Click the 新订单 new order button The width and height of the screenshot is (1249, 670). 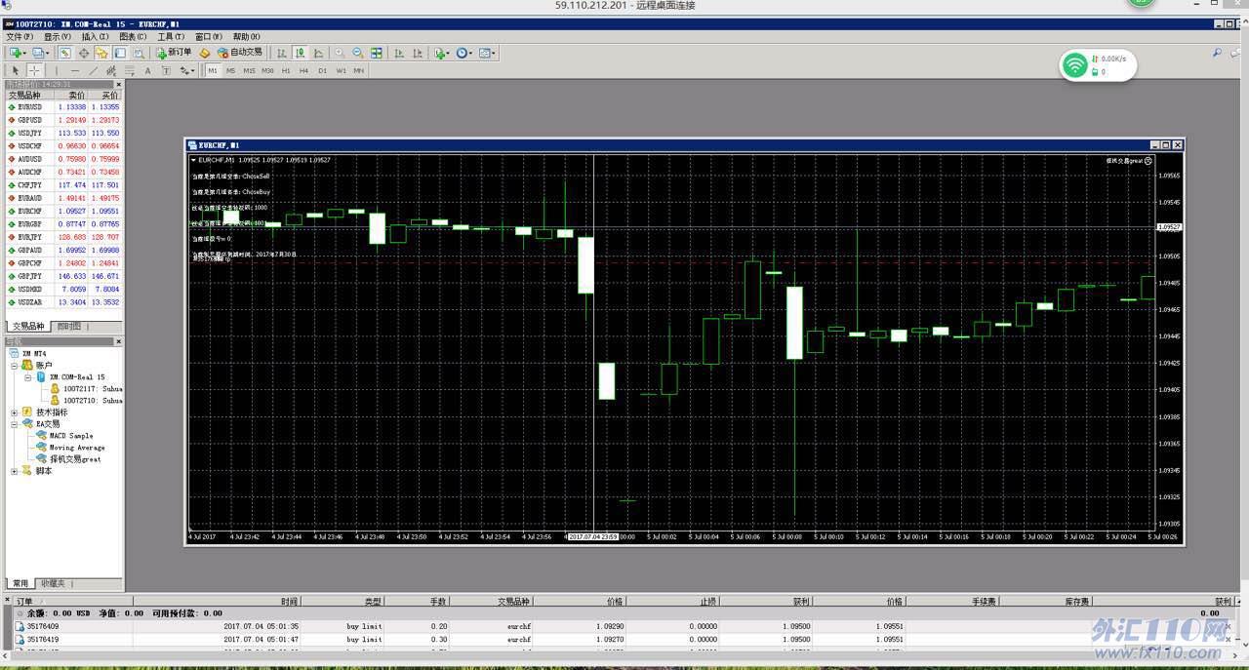click(175, 53)
